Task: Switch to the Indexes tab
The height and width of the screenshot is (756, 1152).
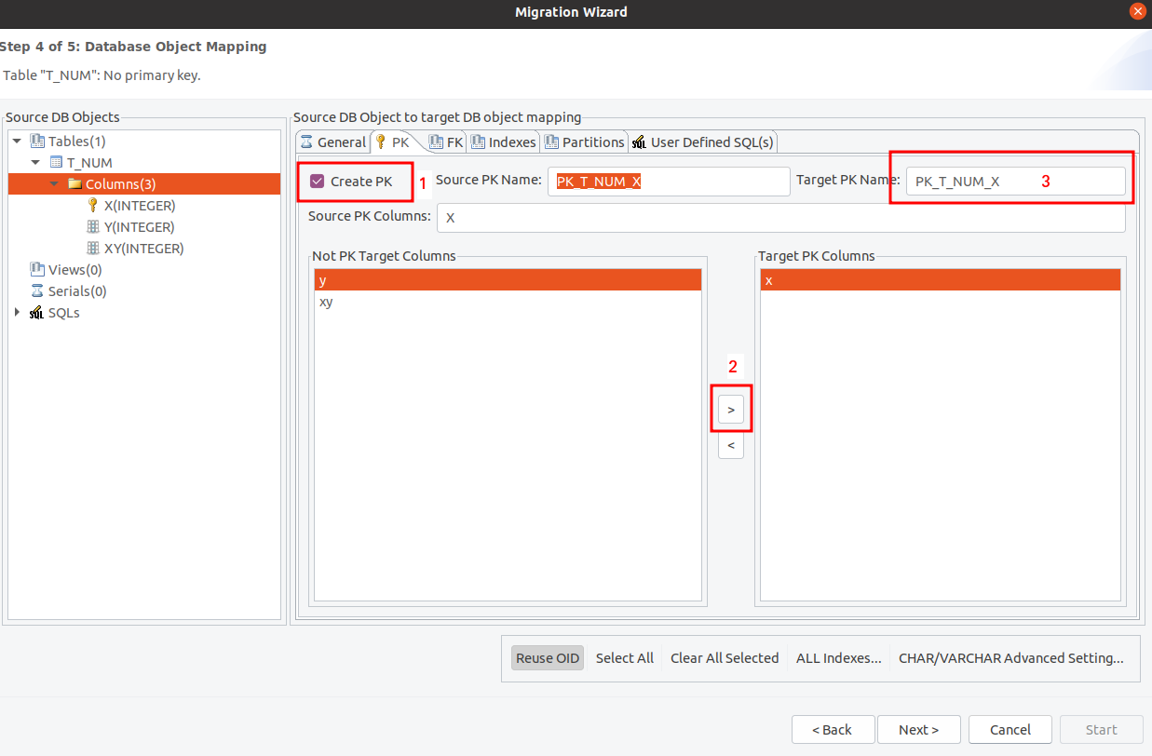Action: (x=504, y=142)
